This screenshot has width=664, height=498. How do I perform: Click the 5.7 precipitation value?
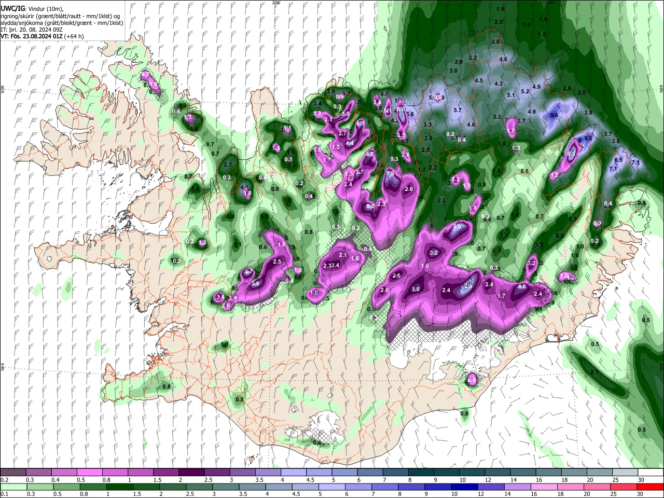click(x=457, y=110)
